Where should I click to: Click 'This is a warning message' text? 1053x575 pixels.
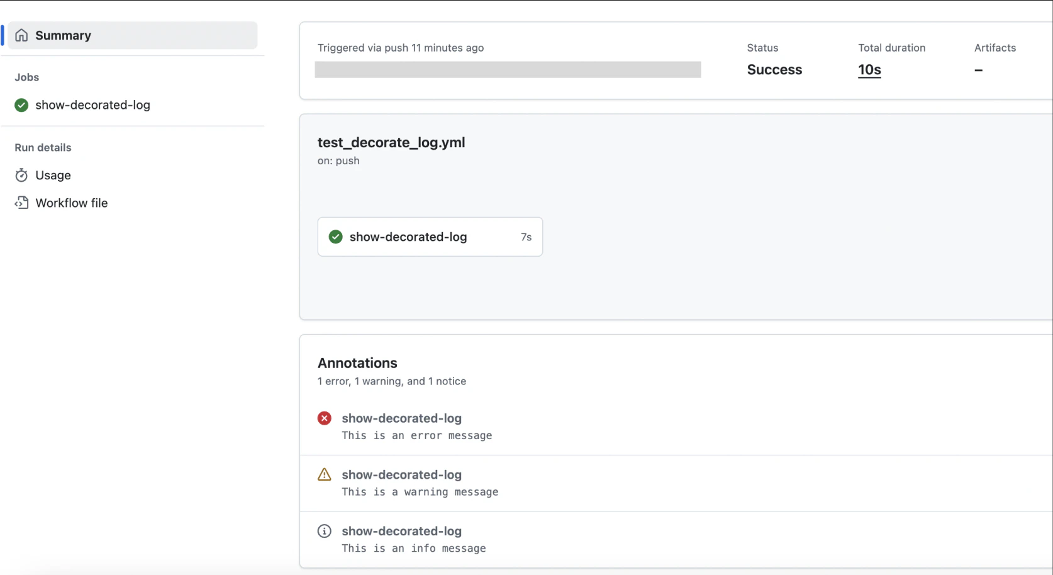(420, 492)
